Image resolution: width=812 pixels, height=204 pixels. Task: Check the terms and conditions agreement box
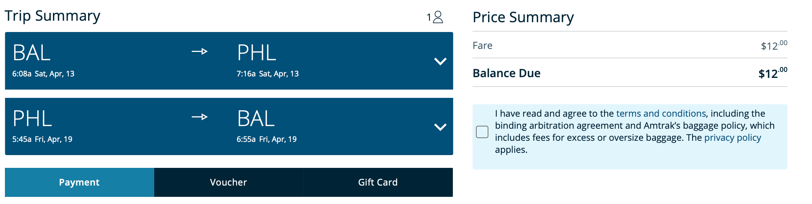tap(482, 132)
